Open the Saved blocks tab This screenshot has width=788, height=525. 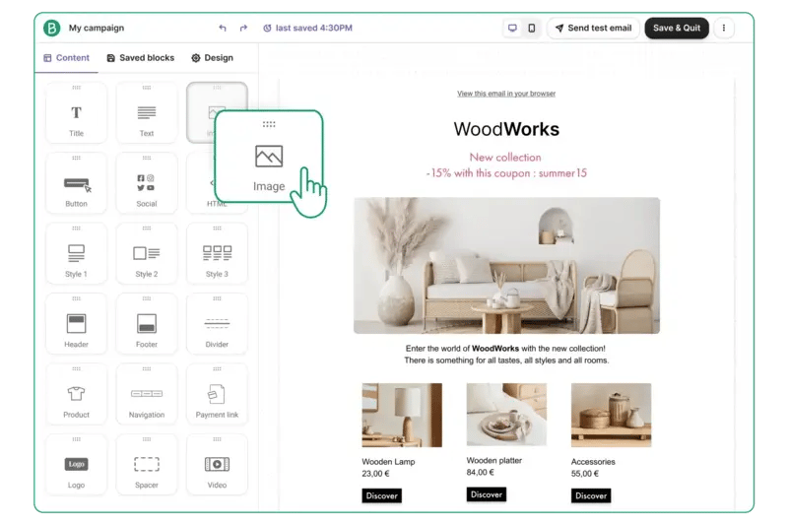140,58
